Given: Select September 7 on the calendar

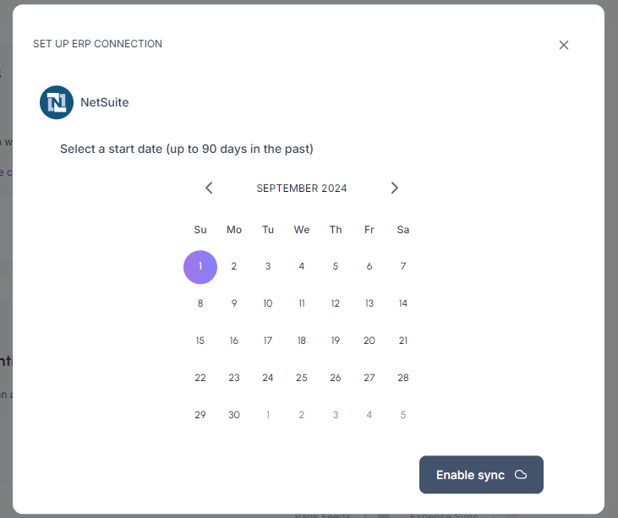Looking at the screenshot, I should [403, 267].
